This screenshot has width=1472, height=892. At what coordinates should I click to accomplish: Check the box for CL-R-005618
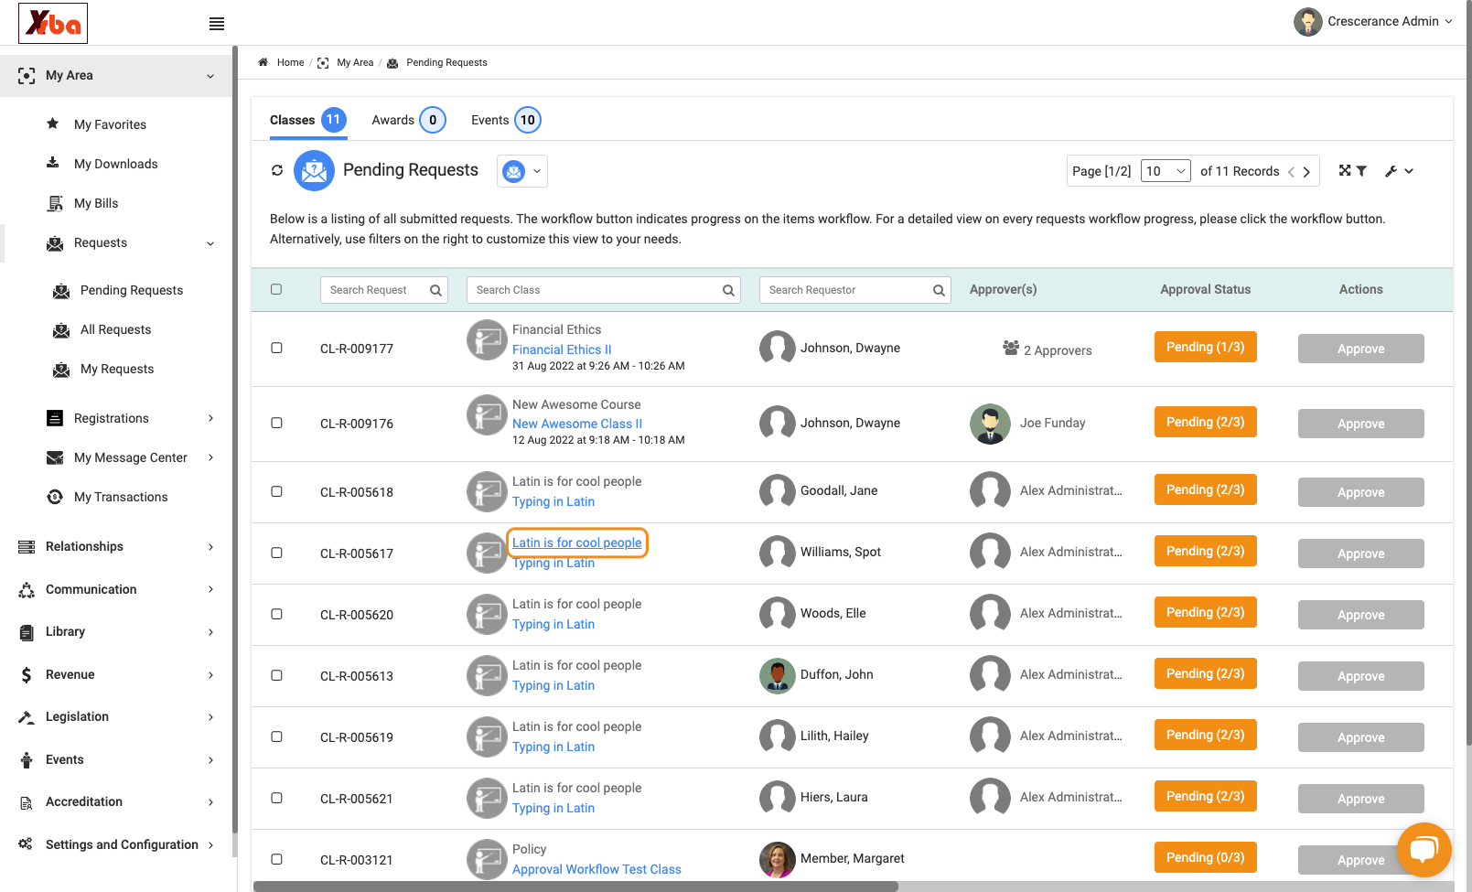pos(276,491)
